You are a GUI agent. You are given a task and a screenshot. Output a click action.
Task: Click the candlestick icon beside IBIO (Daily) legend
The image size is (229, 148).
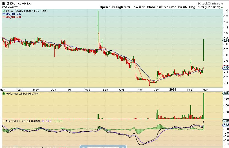[x=3, y=10]
